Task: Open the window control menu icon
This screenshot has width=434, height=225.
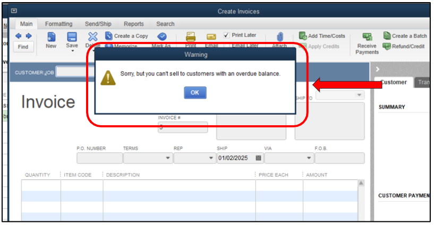Action: (x=14, y=11)
